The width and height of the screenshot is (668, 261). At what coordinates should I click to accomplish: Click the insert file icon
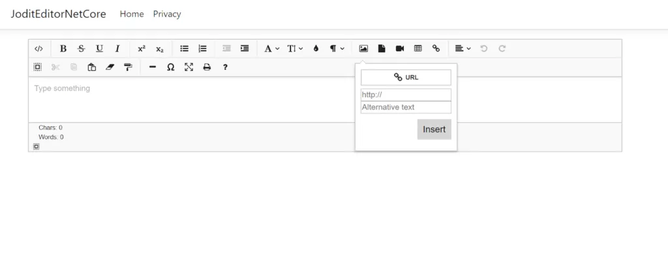(382, 49)
